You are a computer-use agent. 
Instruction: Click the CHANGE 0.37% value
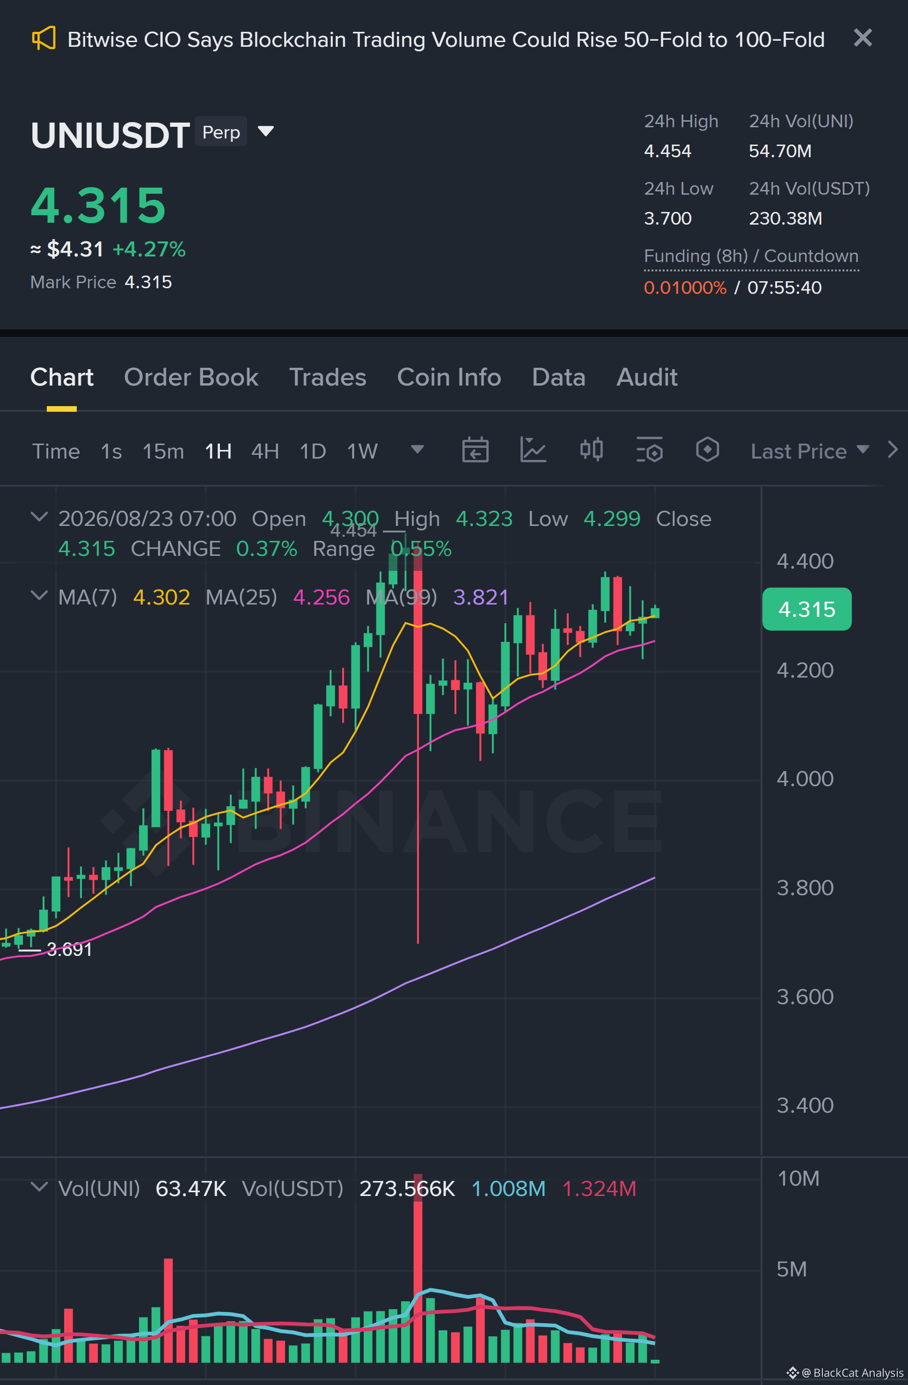click(267, 549)
